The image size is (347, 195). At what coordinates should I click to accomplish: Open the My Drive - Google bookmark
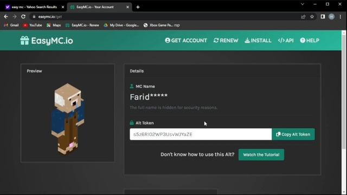coord(121,25)
